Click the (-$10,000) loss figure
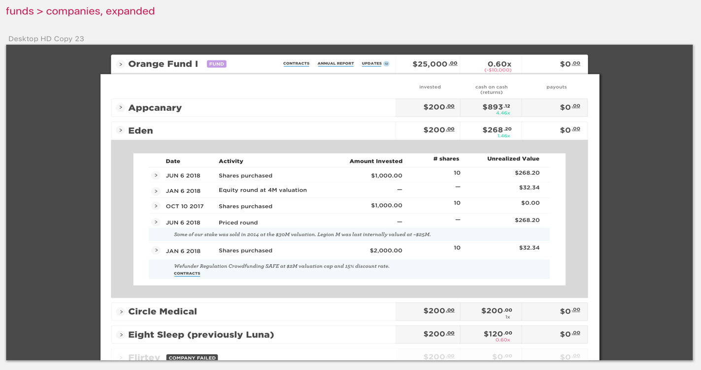Screen dimensions: 701x370 (498, 70)
